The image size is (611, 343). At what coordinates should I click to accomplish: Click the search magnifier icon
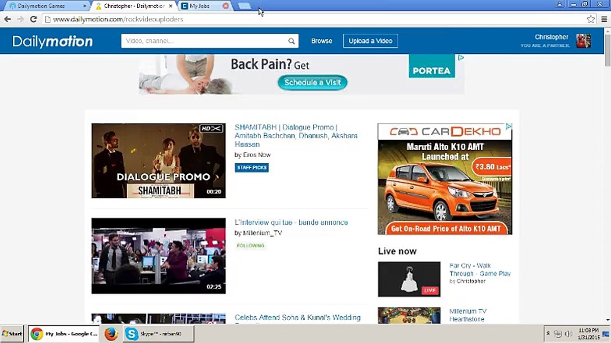(x=291, y=41)
